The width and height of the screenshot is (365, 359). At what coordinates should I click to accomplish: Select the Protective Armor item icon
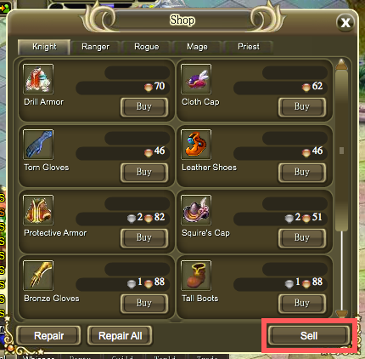38,210
